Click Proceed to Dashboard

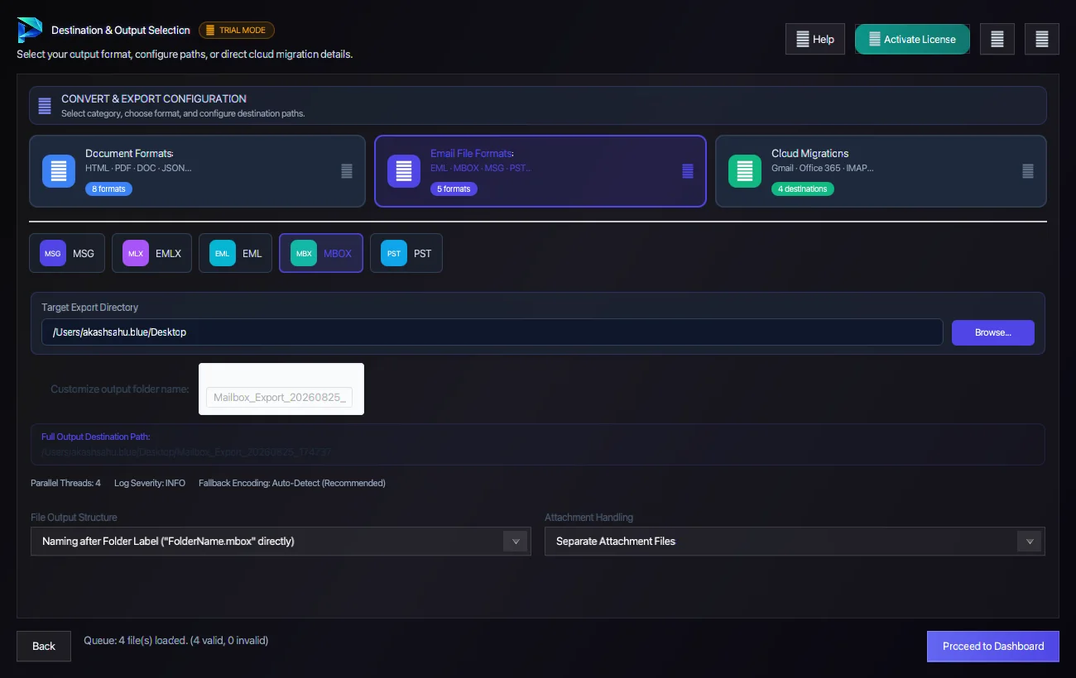click(x=993, y=647)
